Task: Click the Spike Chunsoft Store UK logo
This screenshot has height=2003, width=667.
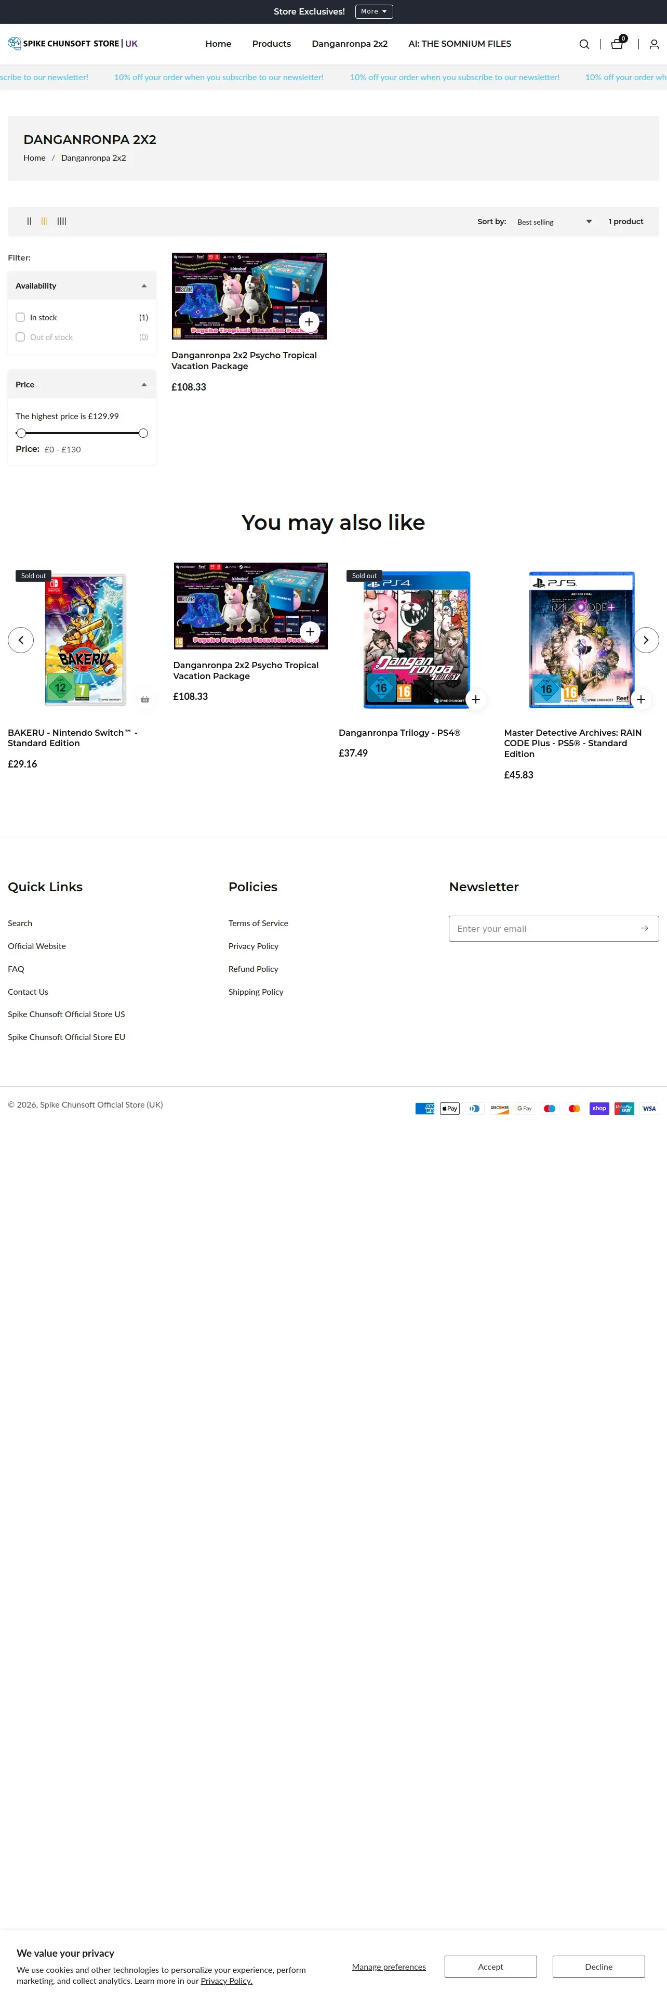Action: (x=73, y=44)
